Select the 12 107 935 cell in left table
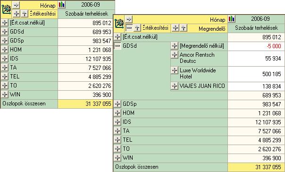 click(x=85, y=59)
